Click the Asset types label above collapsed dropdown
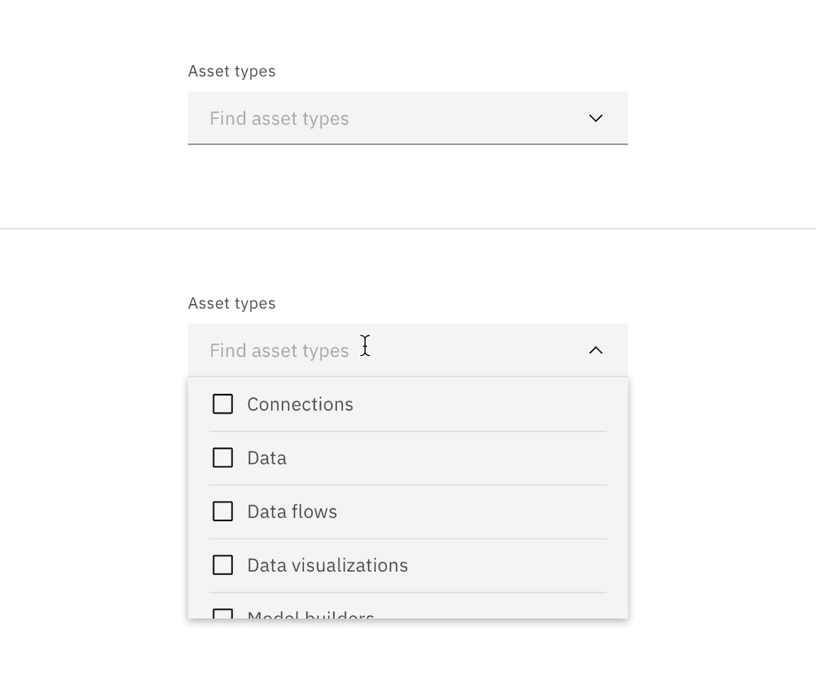 tap(232, 72)
